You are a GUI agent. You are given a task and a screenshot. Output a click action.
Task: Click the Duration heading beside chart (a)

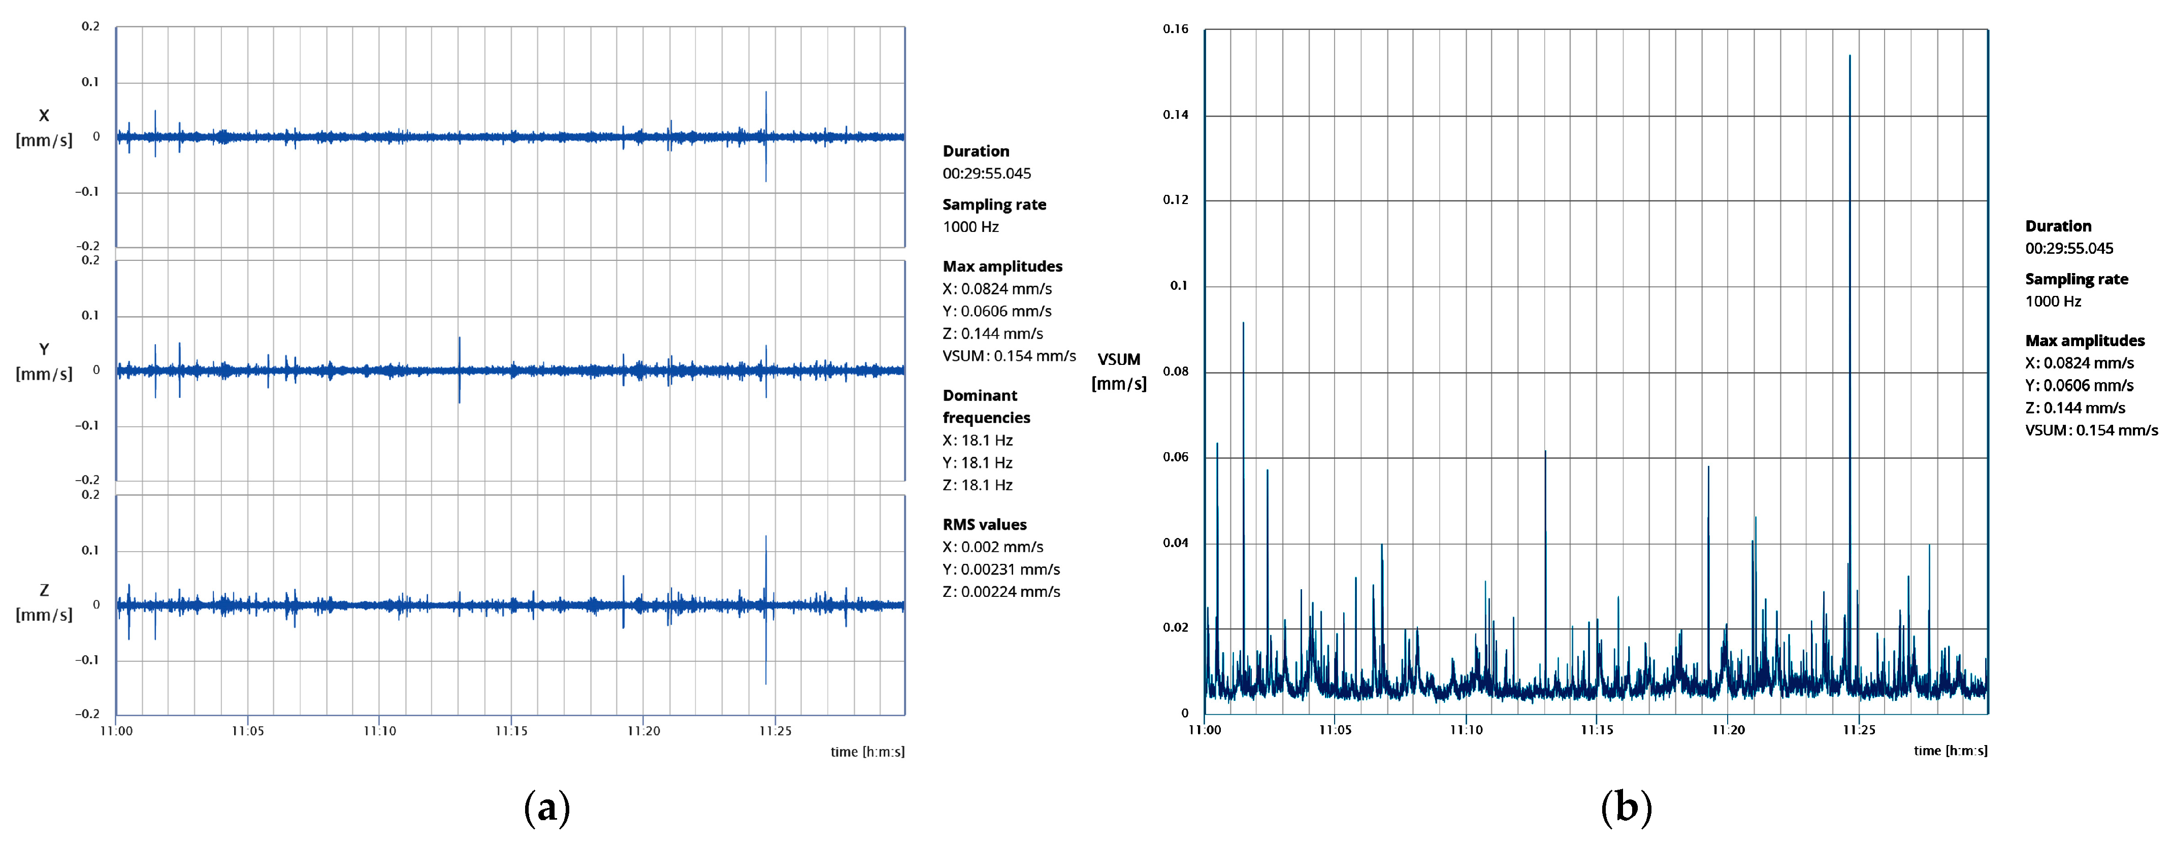click(x=976, y=151)
